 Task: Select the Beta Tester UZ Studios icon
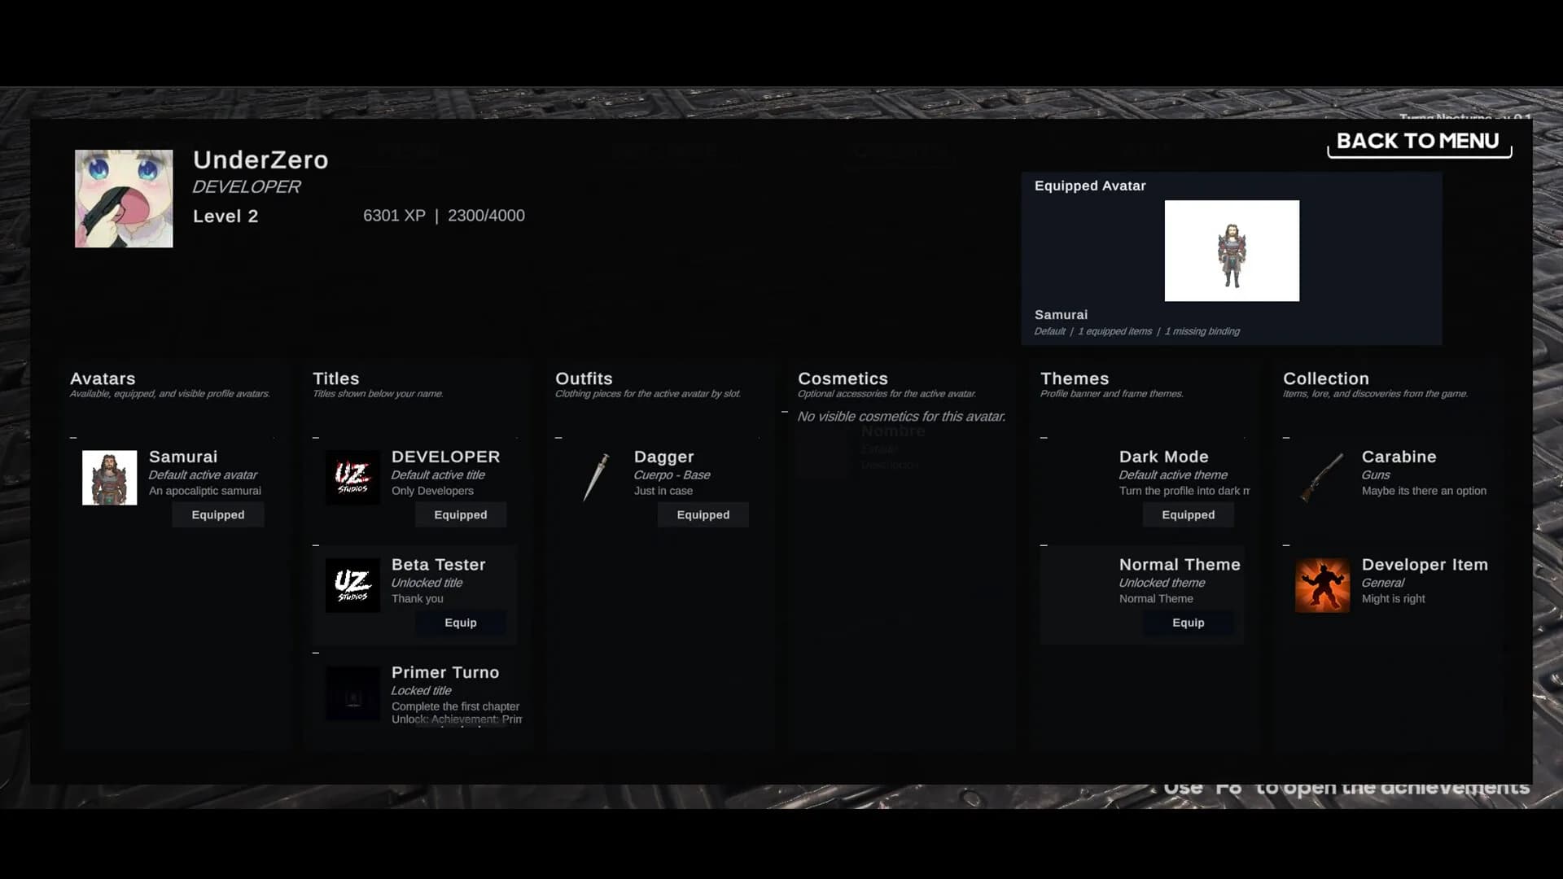point(352,585)
